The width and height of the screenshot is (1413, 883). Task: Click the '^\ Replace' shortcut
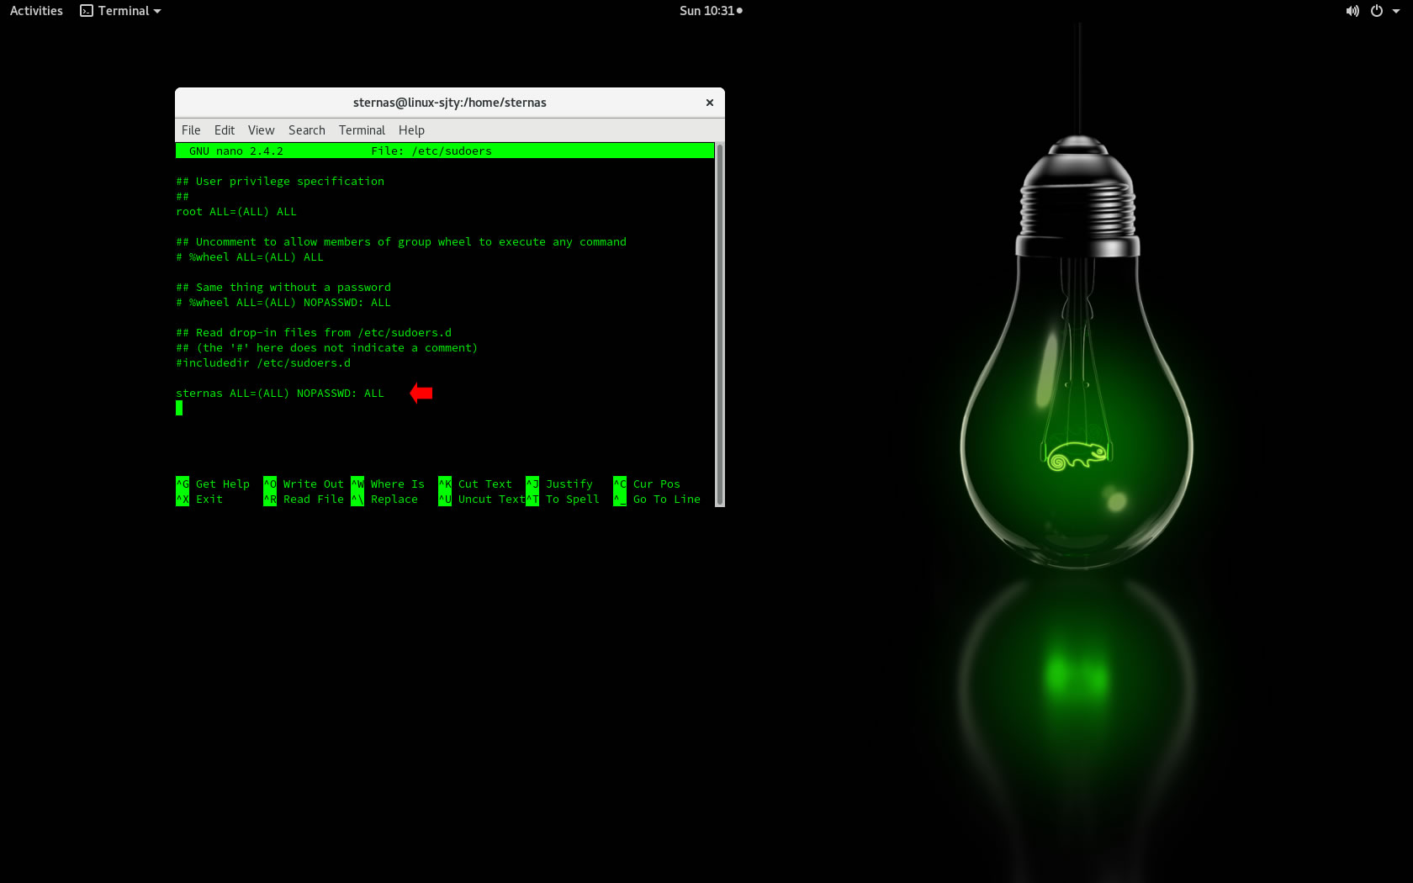pyautogui.click(x=384, y=500)
